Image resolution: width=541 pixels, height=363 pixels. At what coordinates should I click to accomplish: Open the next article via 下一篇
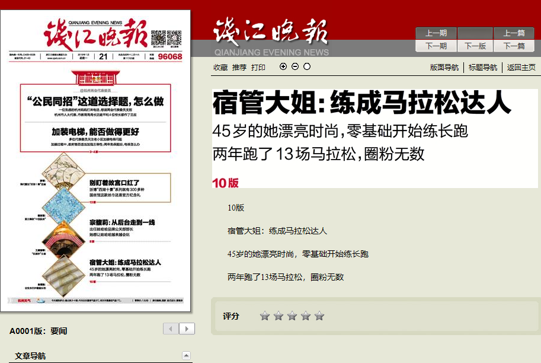514,46
